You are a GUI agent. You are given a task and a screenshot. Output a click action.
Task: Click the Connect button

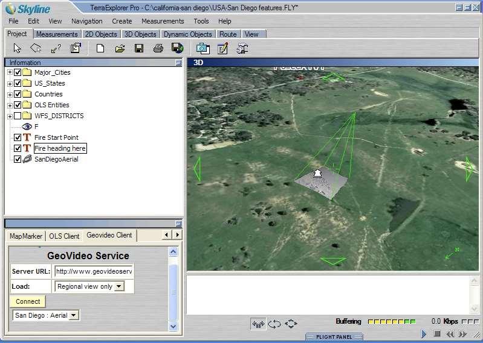[28, 301]
